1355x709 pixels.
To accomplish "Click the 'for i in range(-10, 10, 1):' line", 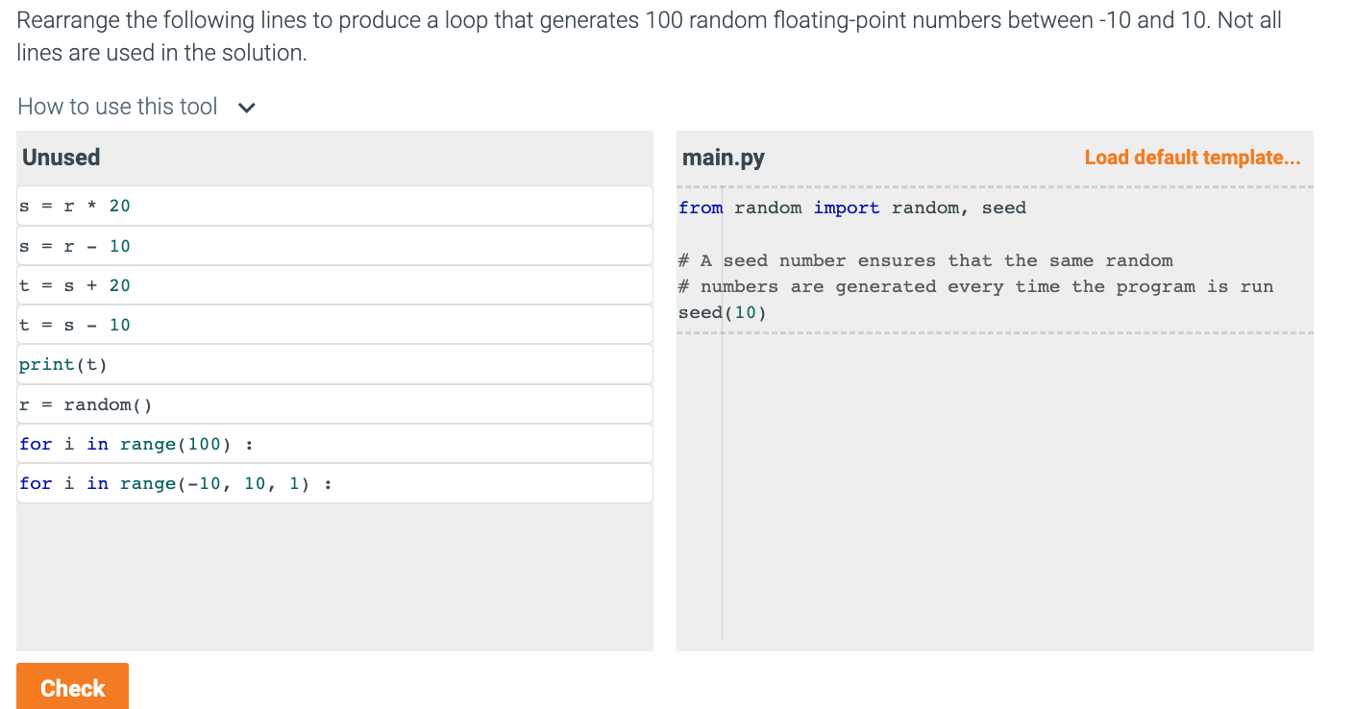I will coord(333,482).
